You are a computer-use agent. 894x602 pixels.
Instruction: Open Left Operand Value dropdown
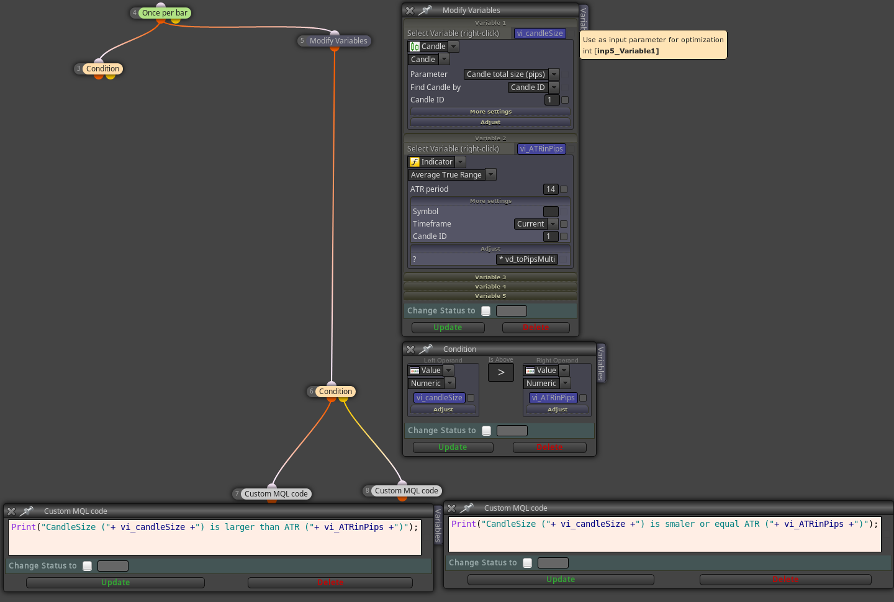point(449,371)
